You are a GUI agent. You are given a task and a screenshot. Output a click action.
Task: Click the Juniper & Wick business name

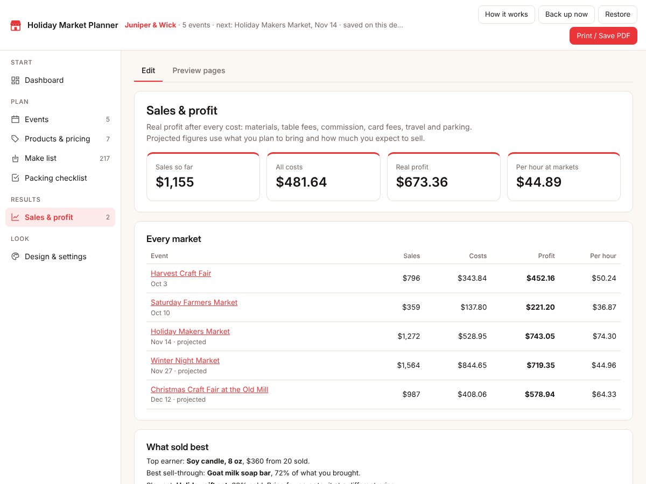pos(150,25)
